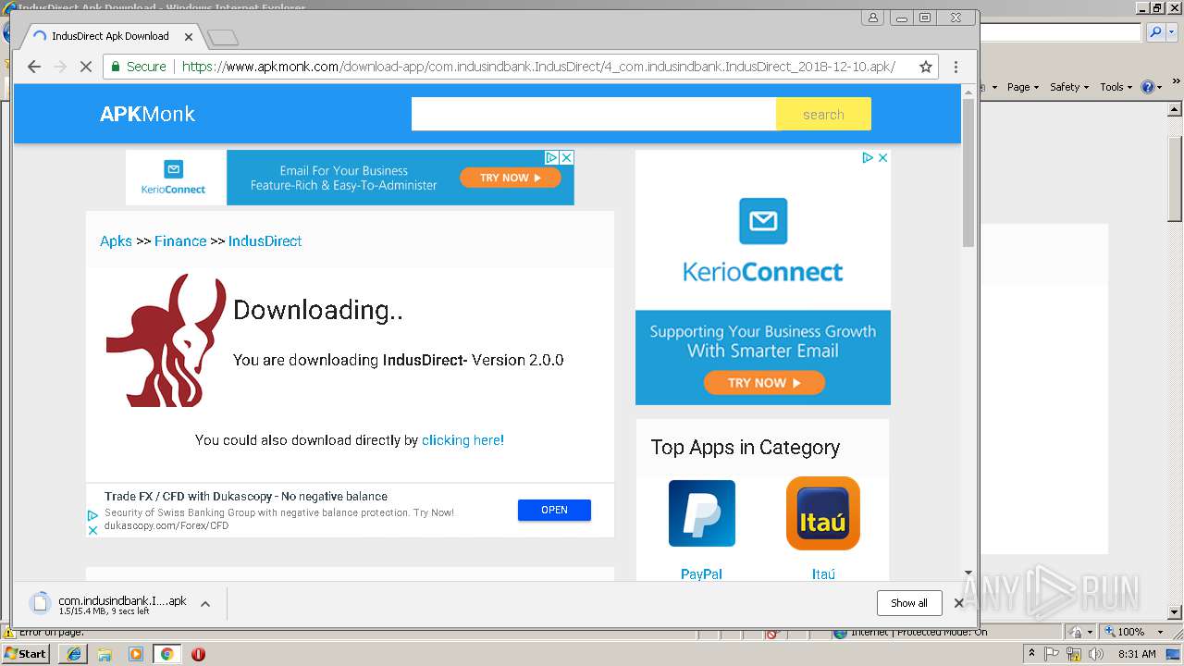
Task: Click Internet Explorer search magnifier button
Action: (1153, 32)
